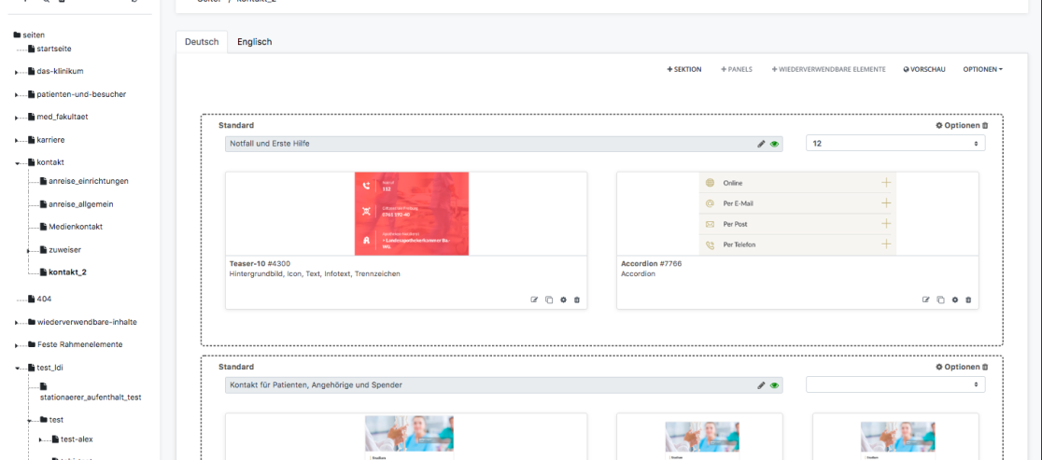Click the Medienkontakt page icon
Image resolution: width=1042 pixels, height=460 pixels.
(43, 227)
